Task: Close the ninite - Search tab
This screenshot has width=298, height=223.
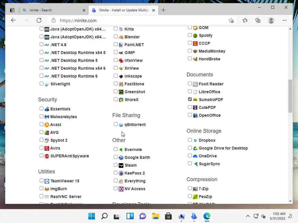Action: pyautogui.click(x=84, y=10)
